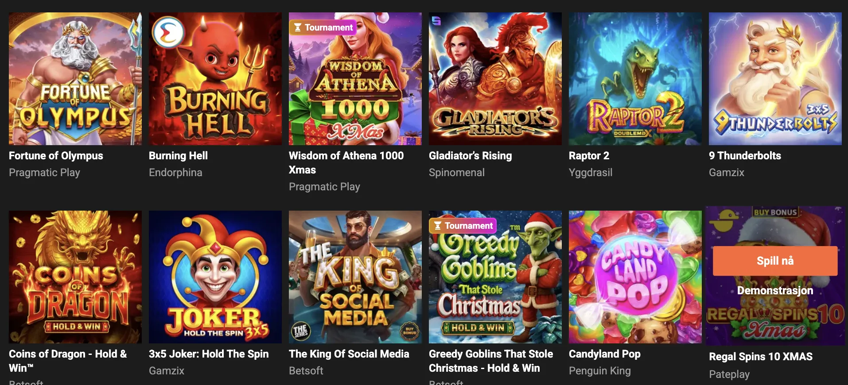The height and width of the screenshot is (385, 848).
Task: Click the Regal Spins 10 XMAS title
Action: pyautogui.click(x=760, y=357)
